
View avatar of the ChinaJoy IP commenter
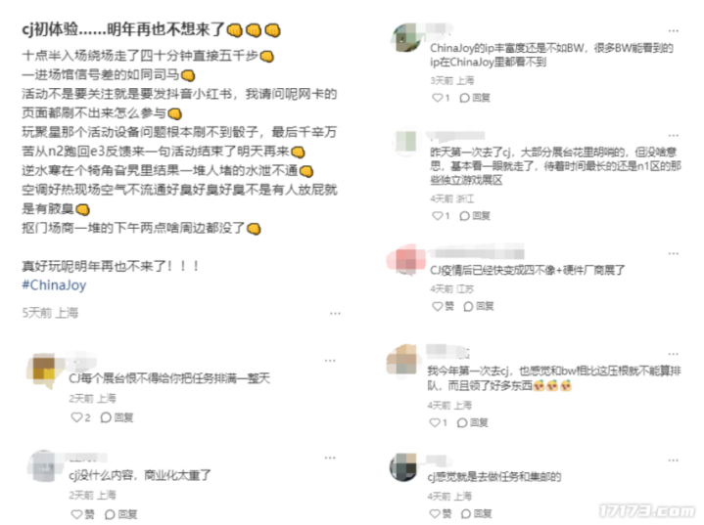406,38
